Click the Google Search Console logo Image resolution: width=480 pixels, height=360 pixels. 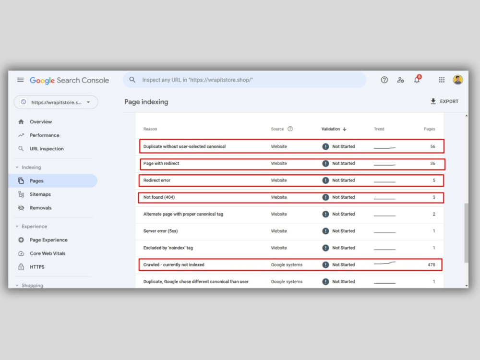[69, 80]
